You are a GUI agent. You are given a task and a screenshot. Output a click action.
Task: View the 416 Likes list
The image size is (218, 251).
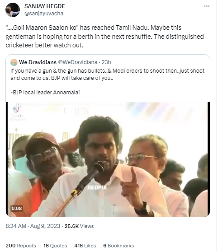point(85,246)
